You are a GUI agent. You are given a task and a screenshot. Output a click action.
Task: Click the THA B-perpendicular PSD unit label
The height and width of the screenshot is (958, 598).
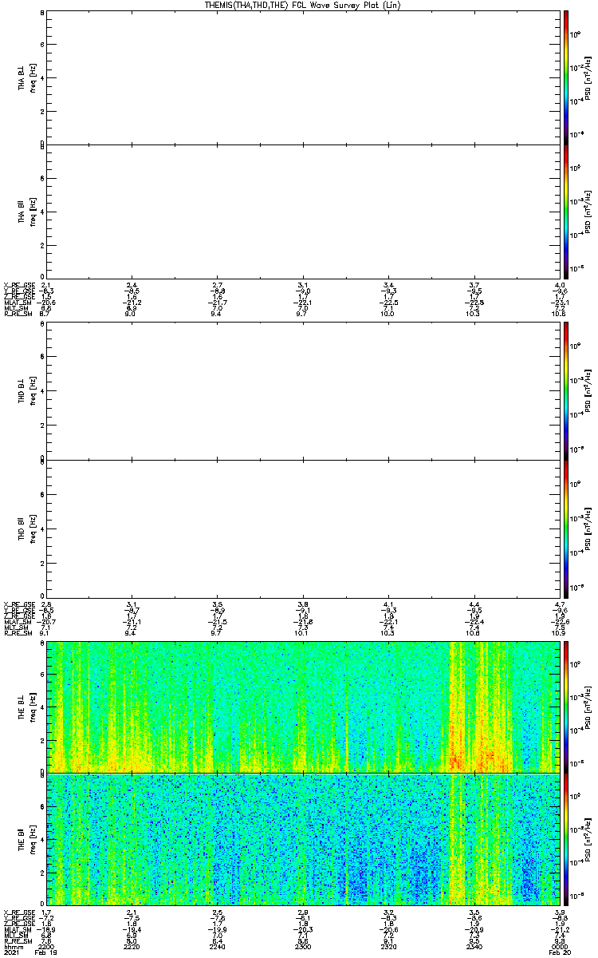(587, 78)
